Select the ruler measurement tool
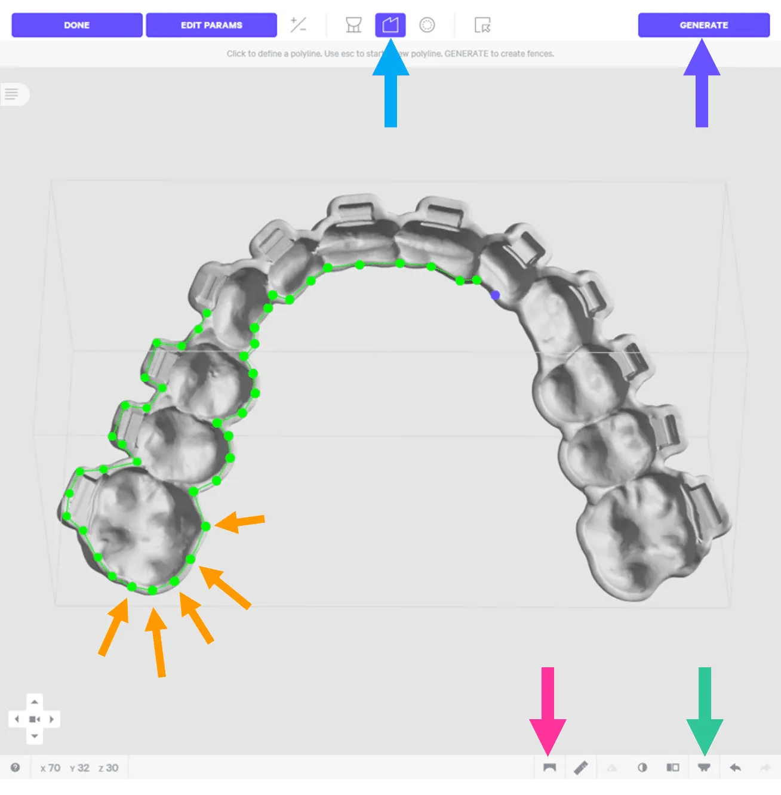The width and height of the screenshot is (781, 795). click(581, 768)
